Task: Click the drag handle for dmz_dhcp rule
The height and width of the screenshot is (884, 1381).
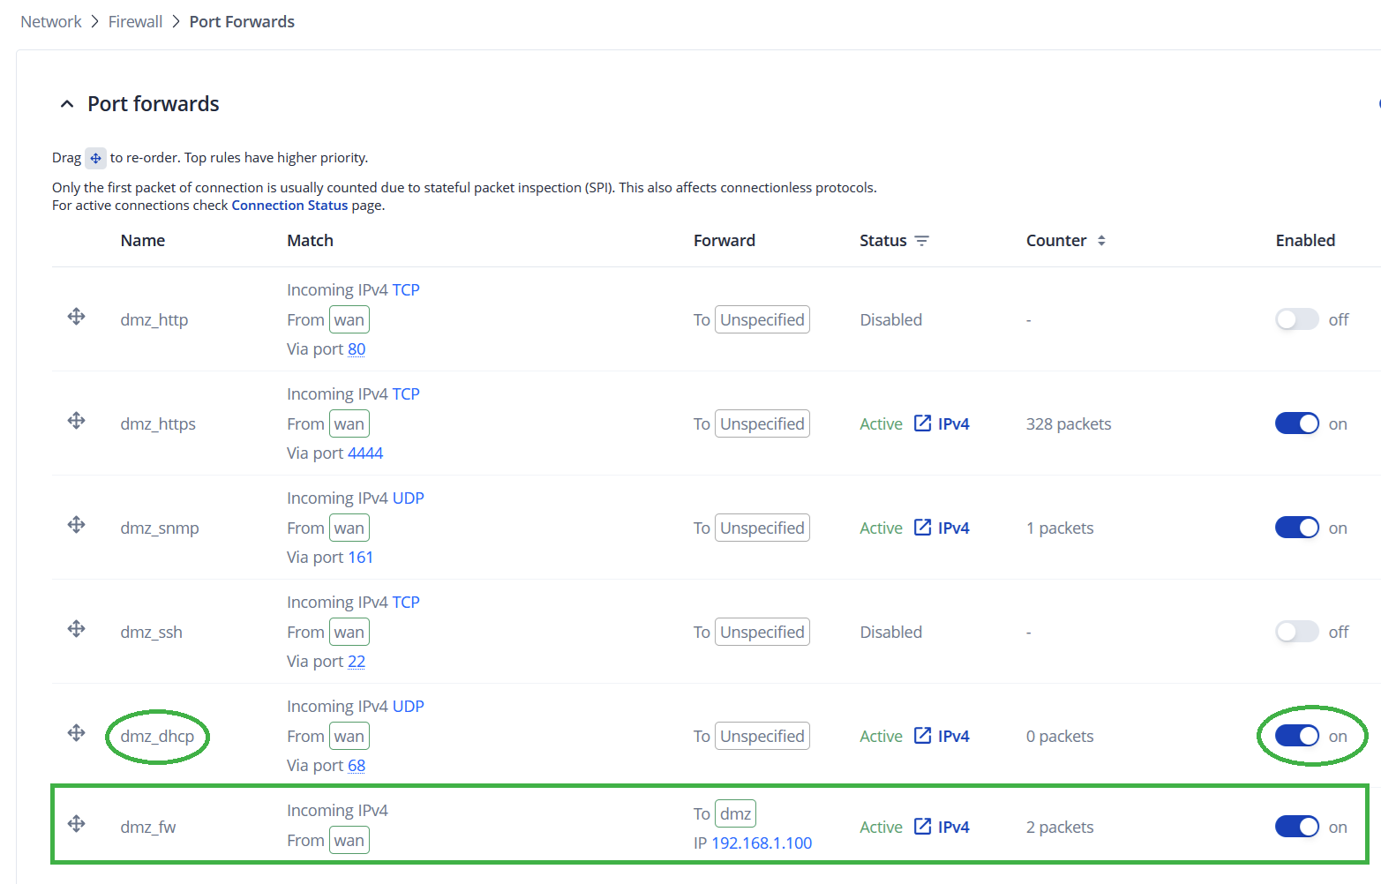Action: coord(77,733)
